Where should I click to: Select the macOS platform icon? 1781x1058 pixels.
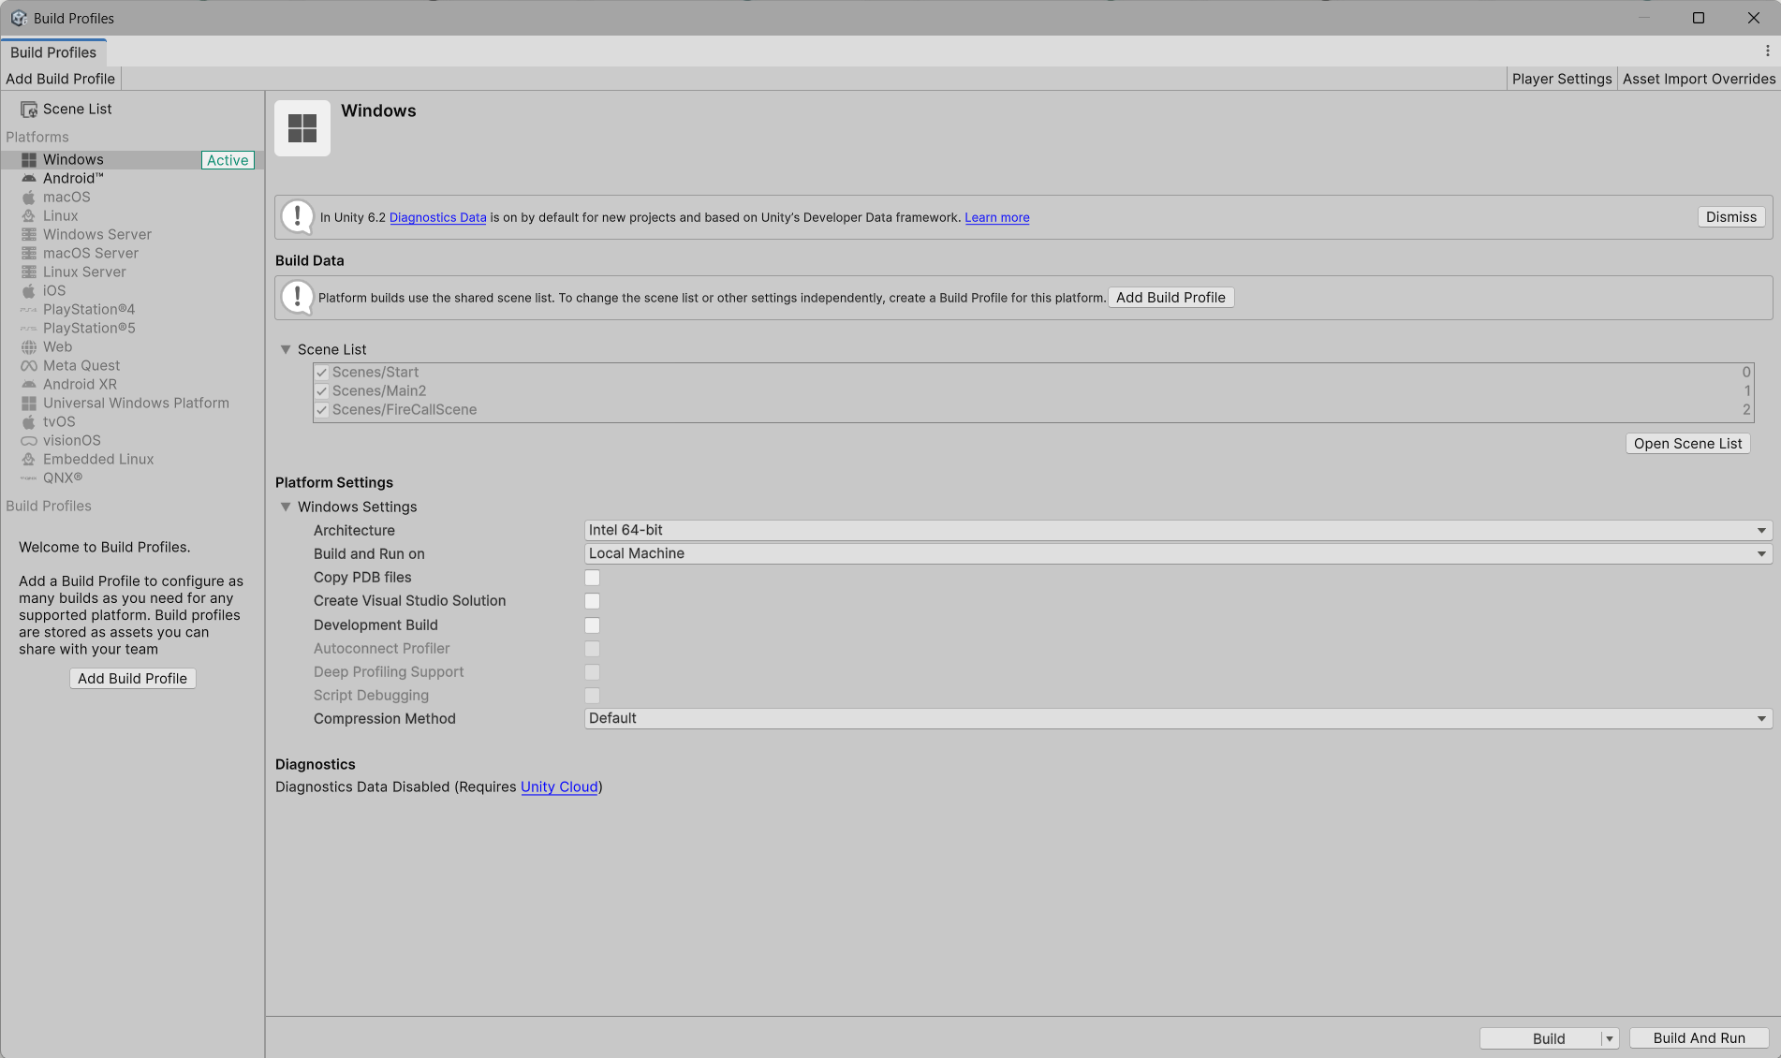[29, 198]
